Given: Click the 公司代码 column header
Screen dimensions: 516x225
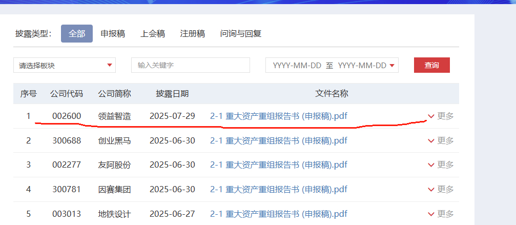Looking at the screenshot, I should click(x=67, y=94).
